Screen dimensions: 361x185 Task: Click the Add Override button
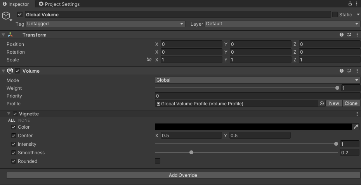click(x=183, y=175)
